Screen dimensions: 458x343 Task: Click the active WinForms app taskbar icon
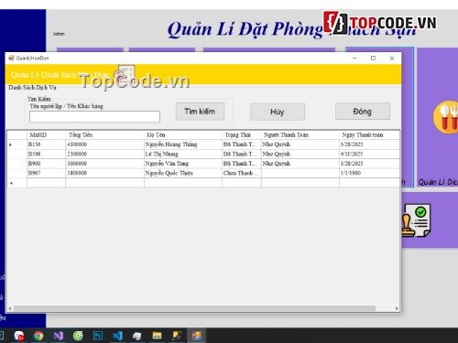197,336
